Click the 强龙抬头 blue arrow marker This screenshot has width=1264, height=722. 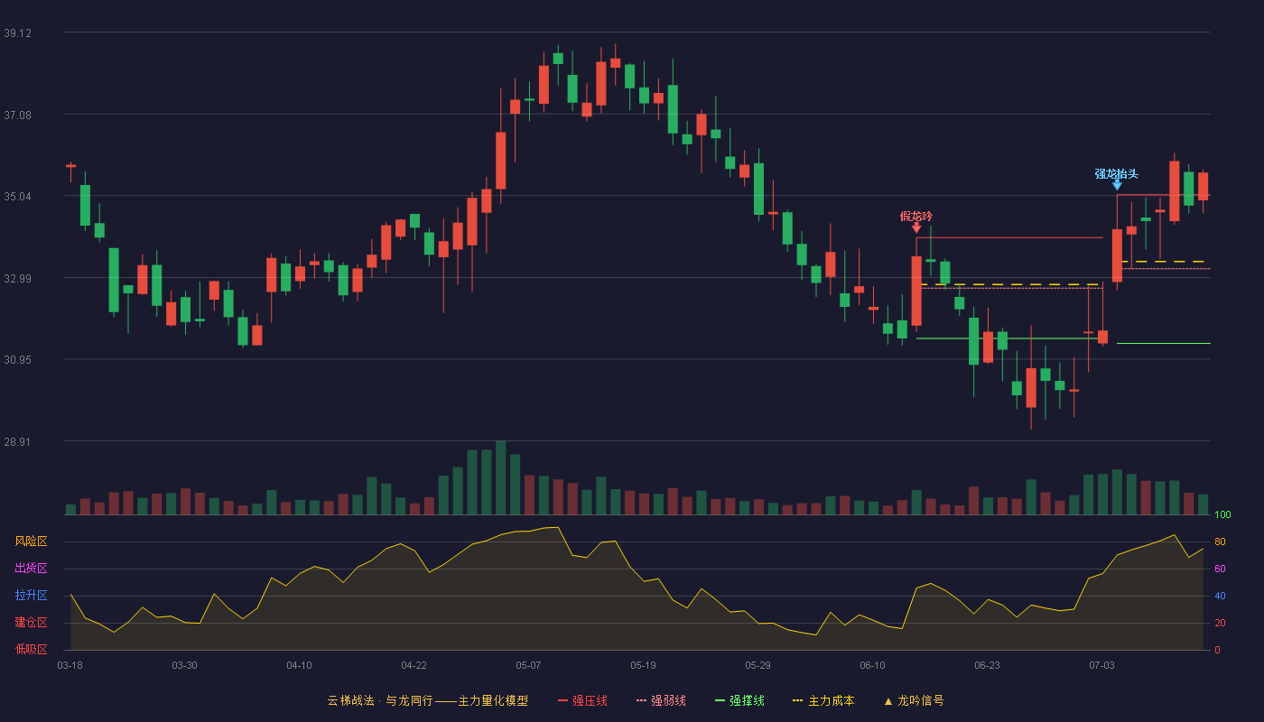[x=1117, y=185]
